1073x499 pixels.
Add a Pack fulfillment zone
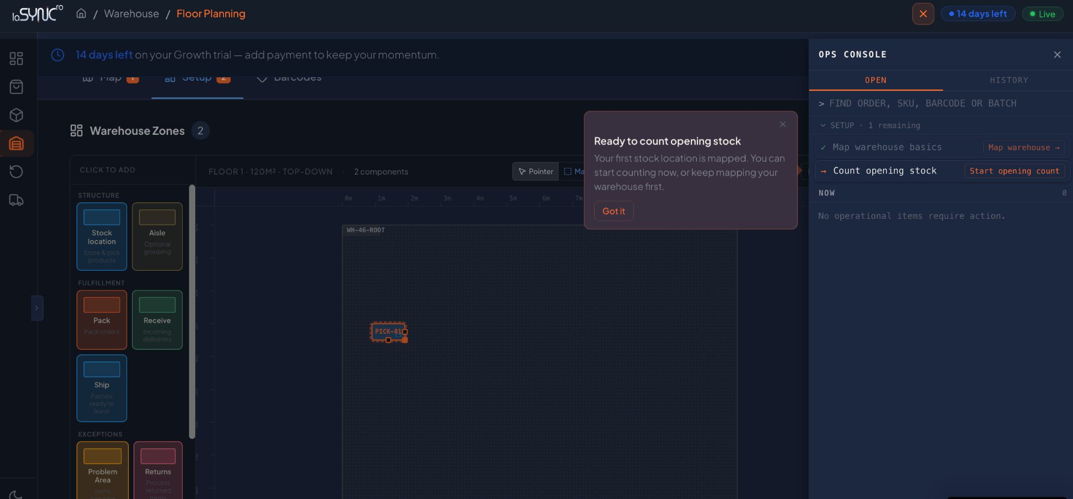pyautogui.click(x=102, y=320)
